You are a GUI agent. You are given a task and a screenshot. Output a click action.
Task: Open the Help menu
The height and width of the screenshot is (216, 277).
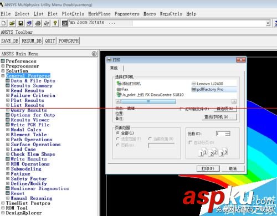tap(191, 14)
